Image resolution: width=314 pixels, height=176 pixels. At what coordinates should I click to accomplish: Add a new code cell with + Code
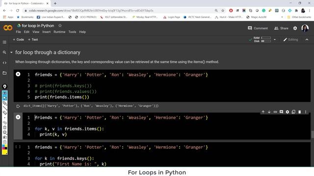(x=19, y=40)
